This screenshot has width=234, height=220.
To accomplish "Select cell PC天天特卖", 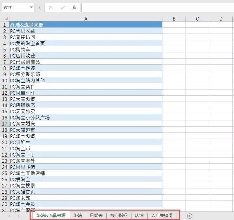I will click(86, 111).
